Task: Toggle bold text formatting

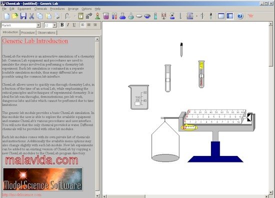Action: pos(62,25)
